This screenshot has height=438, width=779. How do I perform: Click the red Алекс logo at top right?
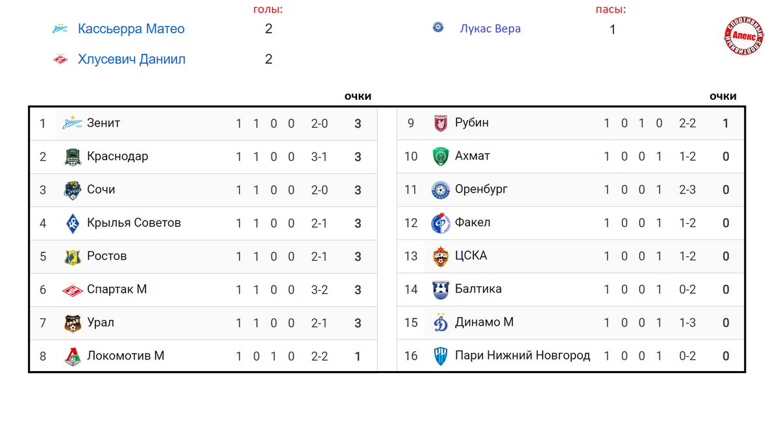(x=744, y=36)
